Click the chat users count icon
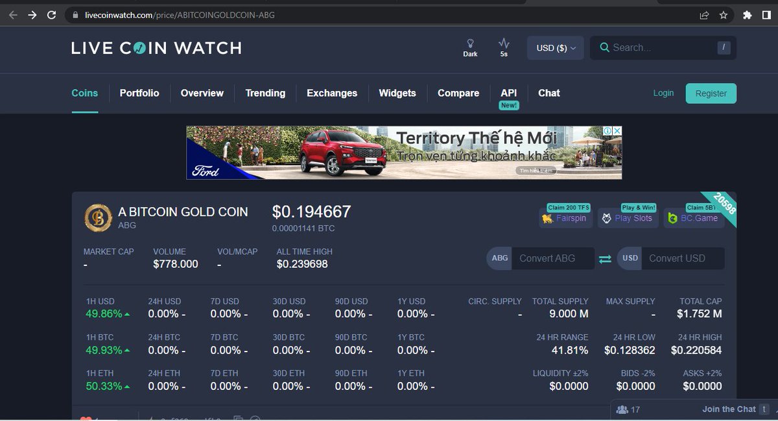Screen dimensions: 778x421 [x=622, y=409]
